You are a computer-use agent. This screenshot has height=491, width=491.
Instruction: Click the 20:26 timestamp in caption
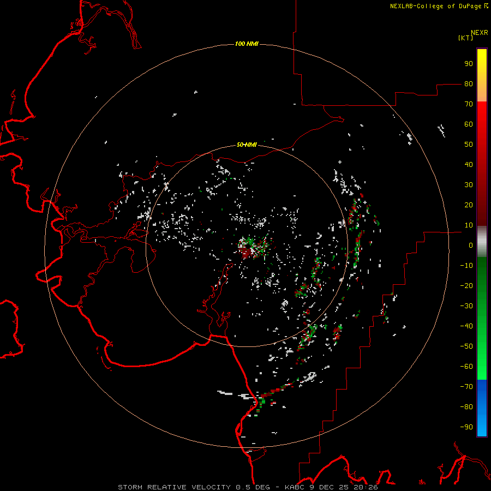tap(366, 487)
